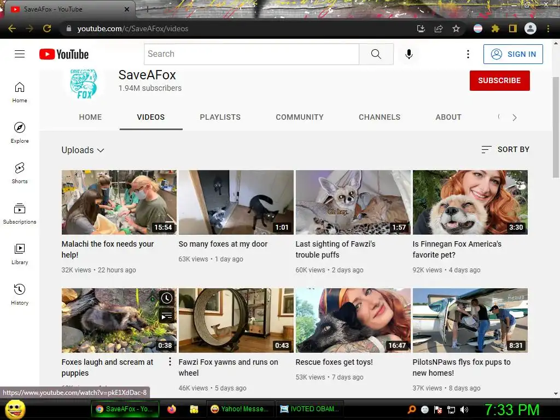Open the browser profile avatar
This screenshot has width=560, height=420.
click(530, 28)
